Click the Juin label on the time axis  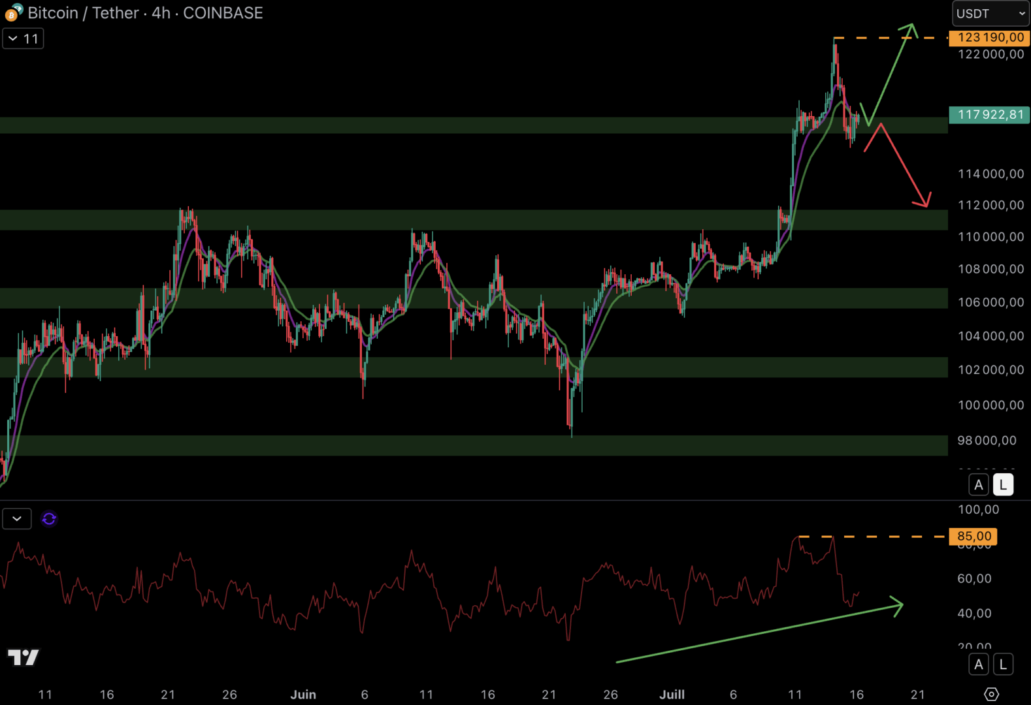(x=303, y=695)
